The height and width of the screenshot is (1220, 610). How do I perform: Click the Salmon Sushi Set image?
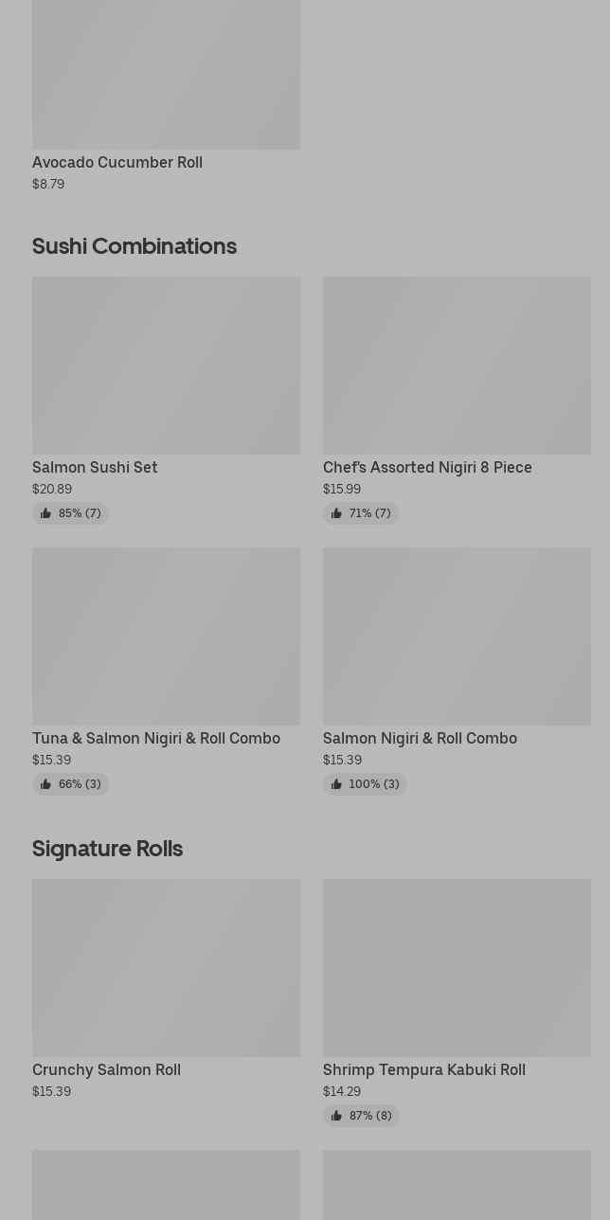pyautogui.click(x=166, y=366)
